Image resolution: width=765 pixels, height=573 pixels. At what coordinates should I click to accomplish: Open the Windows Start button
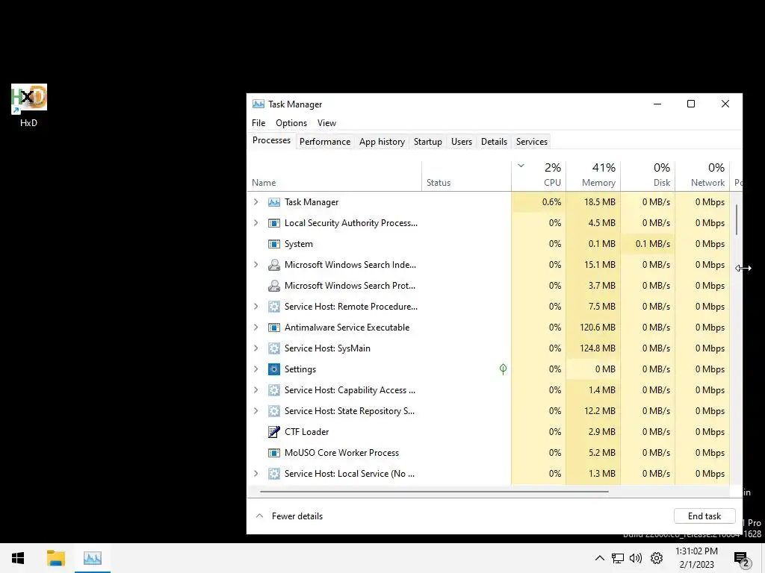[18, 558]
